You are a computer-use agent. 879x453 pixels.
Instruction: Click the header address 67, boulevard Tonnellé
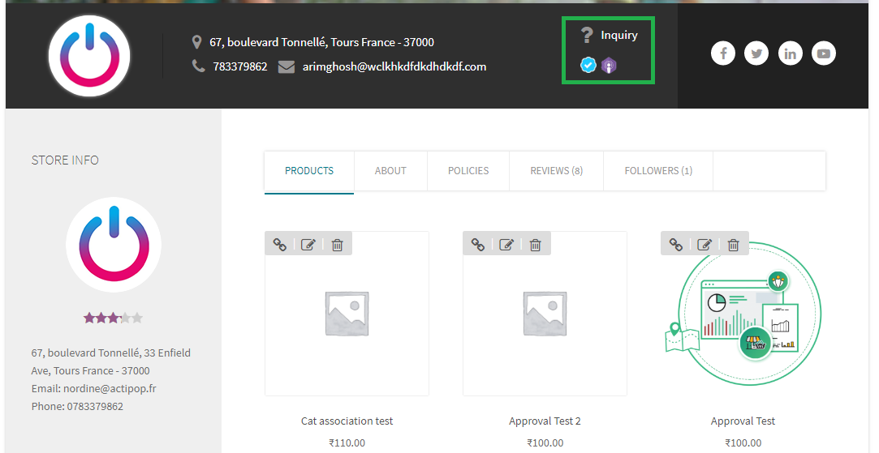(321, 42)
